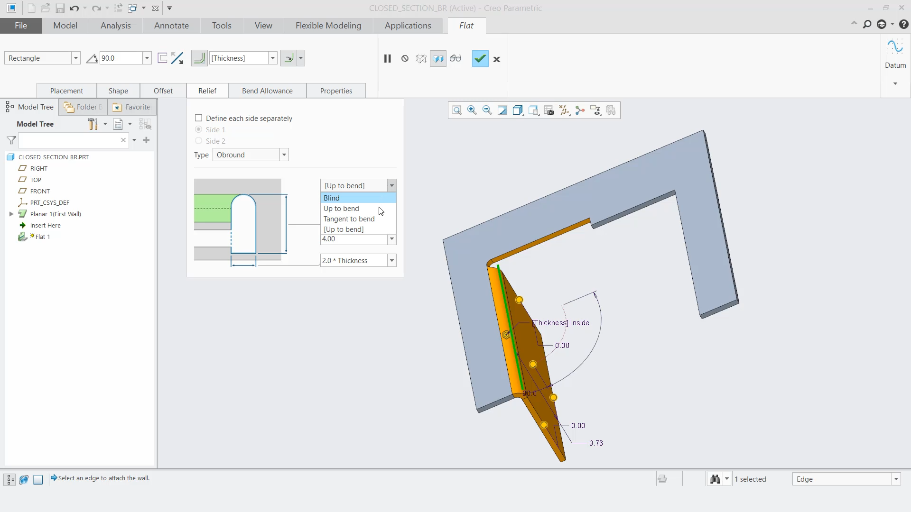Viewport: 911px width, 512px height.
Task: Open the File menu
Action: click(21, 26)
